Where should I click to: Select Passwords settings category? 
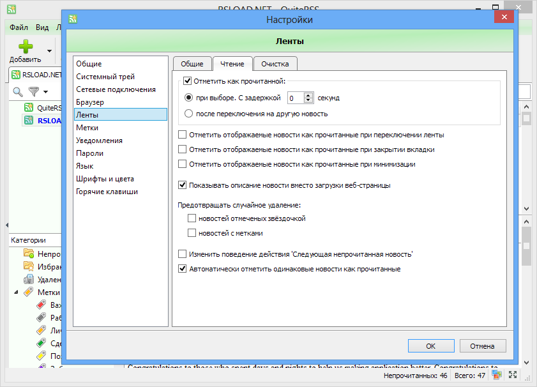click(x=121, y=153)
